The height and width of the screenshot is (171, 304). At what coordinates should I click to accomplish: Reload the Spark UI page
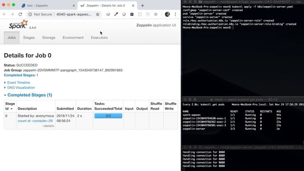(x=20, y=14)
